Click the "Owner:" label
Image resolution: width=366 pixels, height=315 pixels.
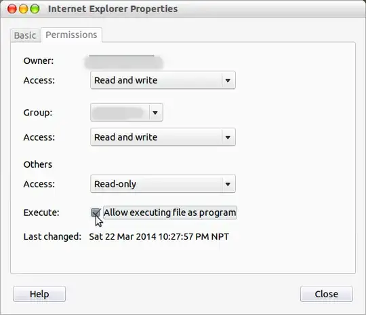coord(39,61)
